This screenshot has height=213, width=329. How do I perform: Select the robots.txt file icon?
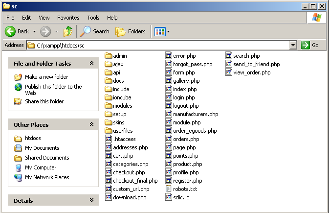coord(169,189)
